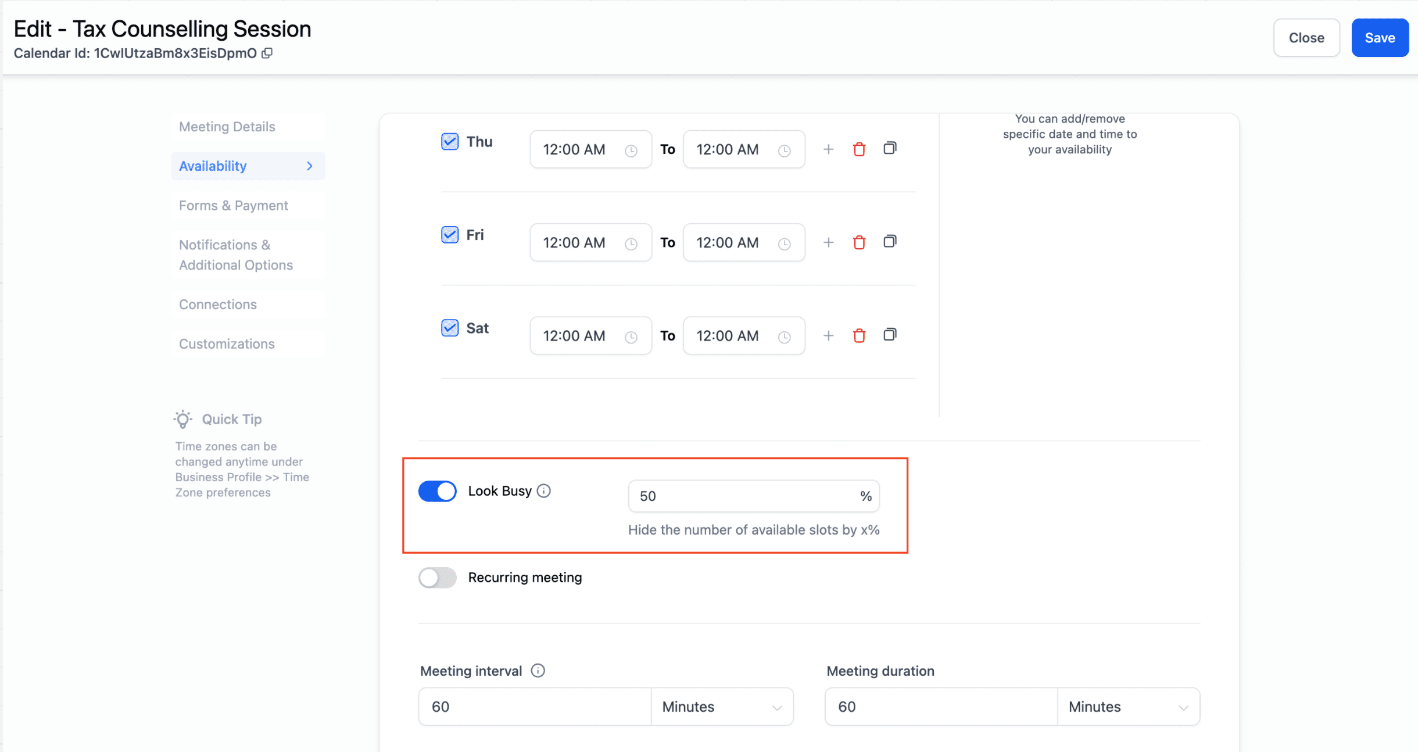
Task: Copy Saturday times to other days
Action: click(890, 335)
